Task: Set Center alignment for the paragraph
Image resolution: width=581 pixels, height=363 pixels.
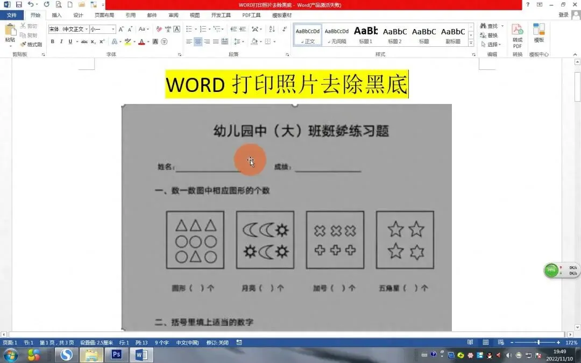Action: pos(198,41)
